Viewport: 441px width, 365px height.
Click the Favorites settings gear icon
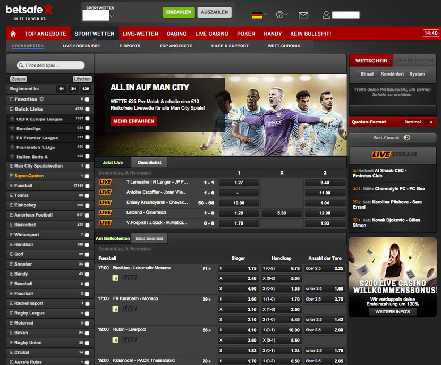41,99
